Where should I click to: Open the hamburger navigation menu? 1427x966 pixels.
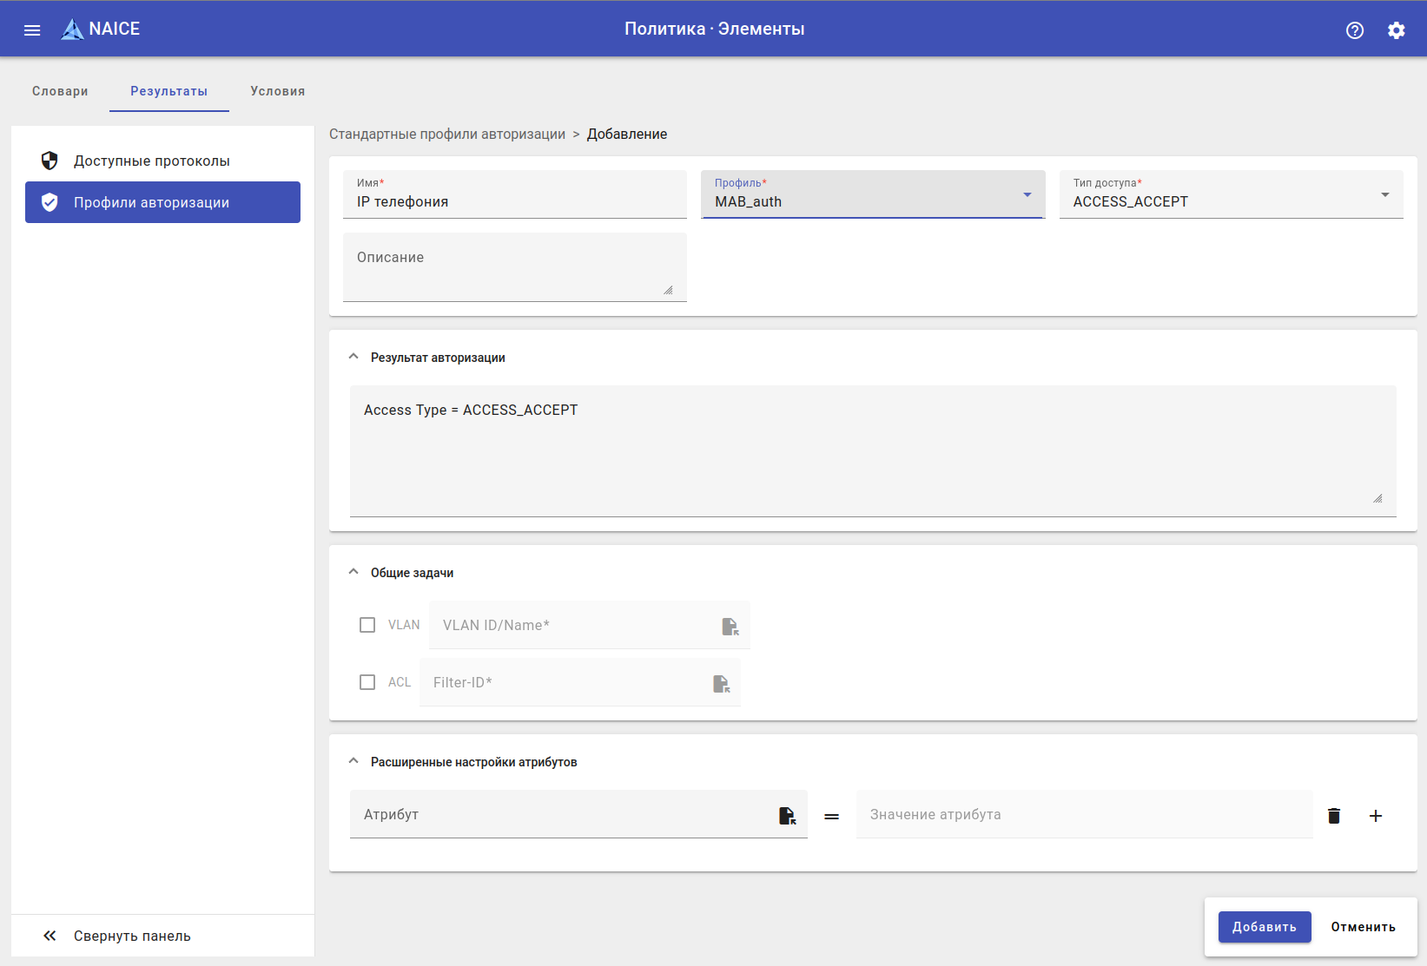(x=32, y=30)
